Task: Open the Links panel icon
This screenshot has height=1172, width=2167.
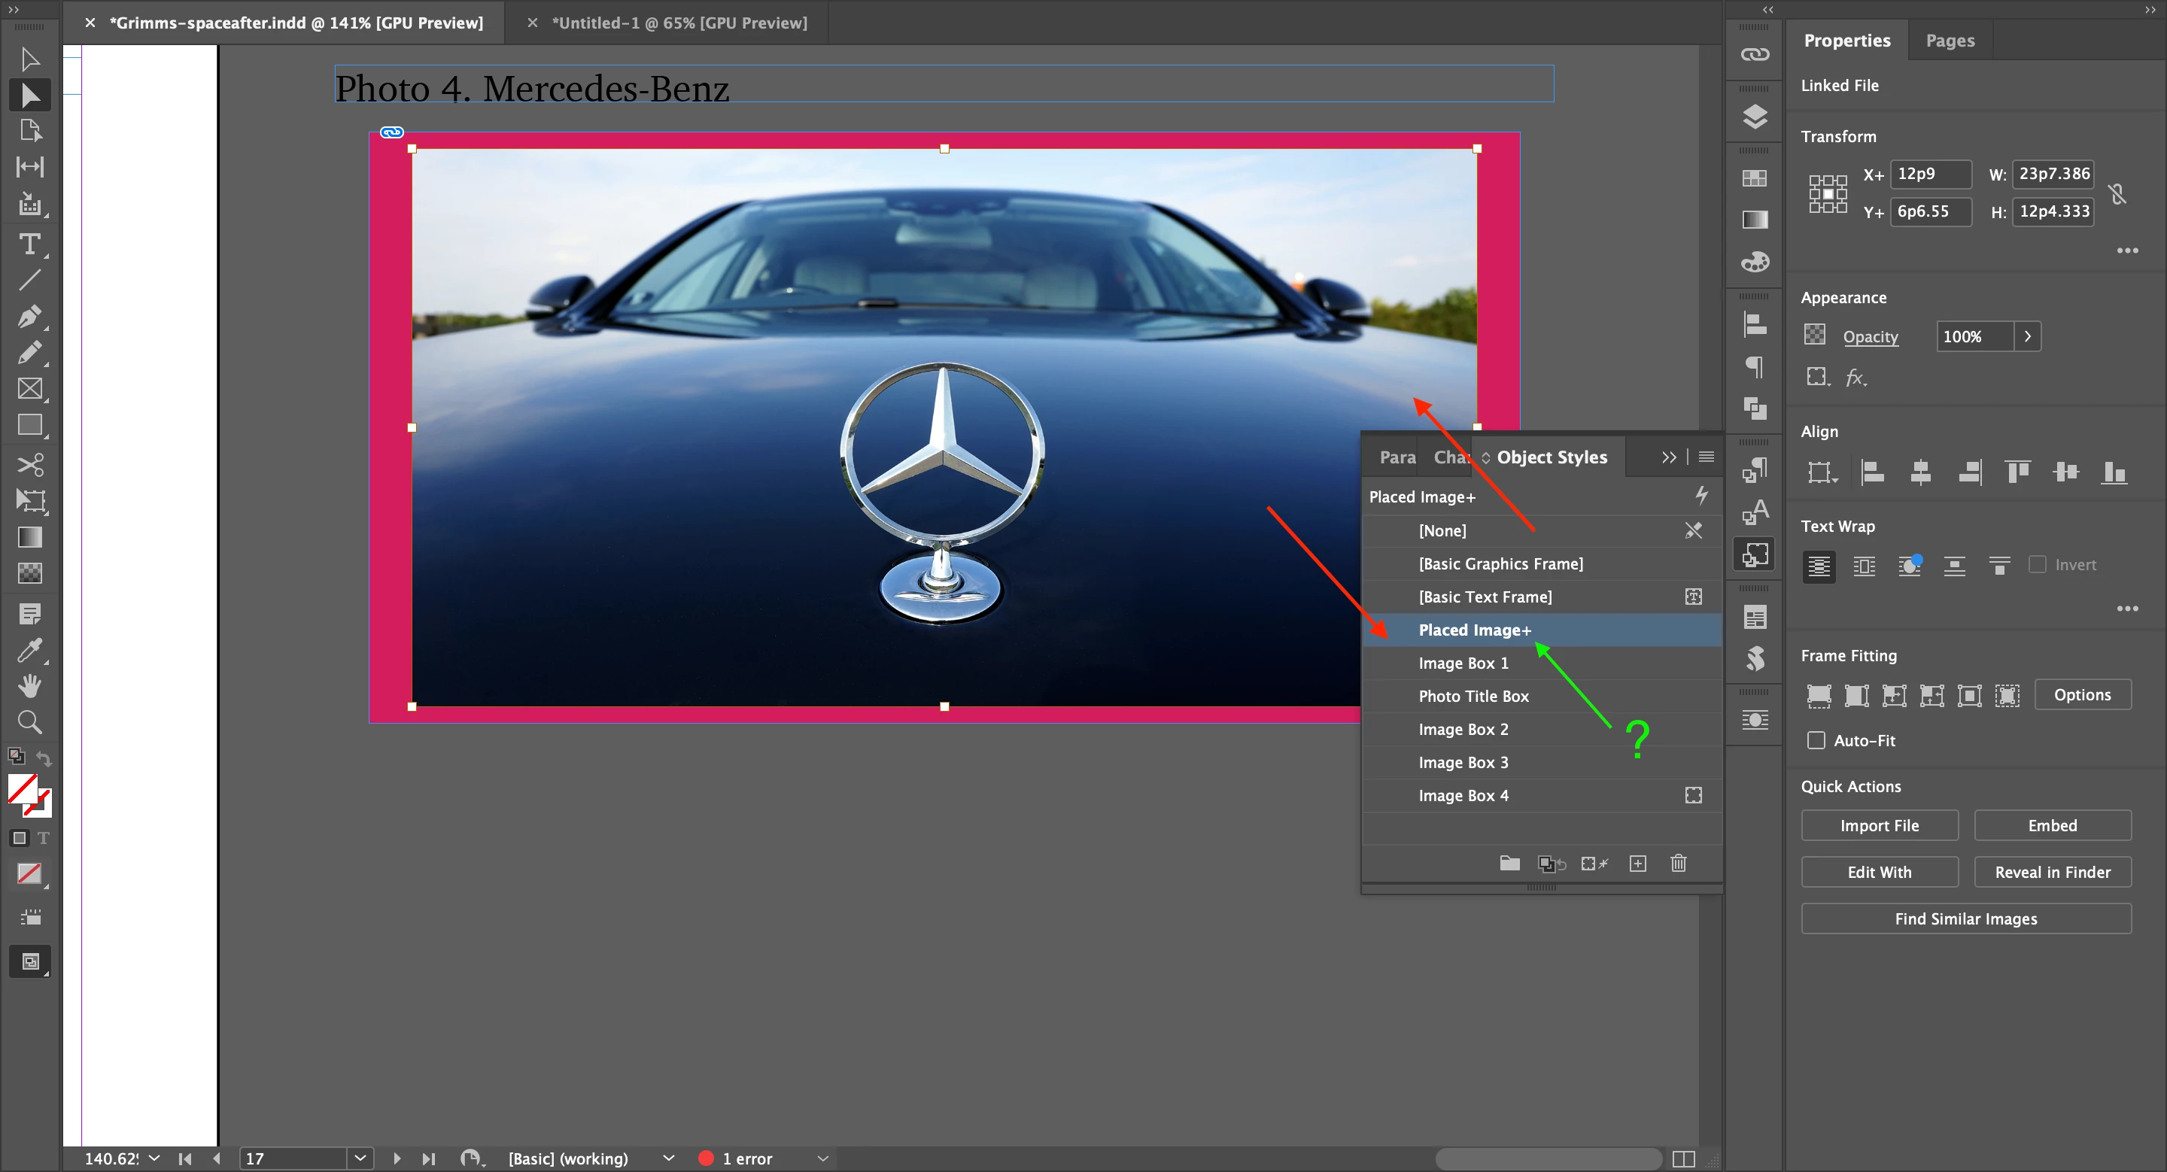Action: (1754, 55)
